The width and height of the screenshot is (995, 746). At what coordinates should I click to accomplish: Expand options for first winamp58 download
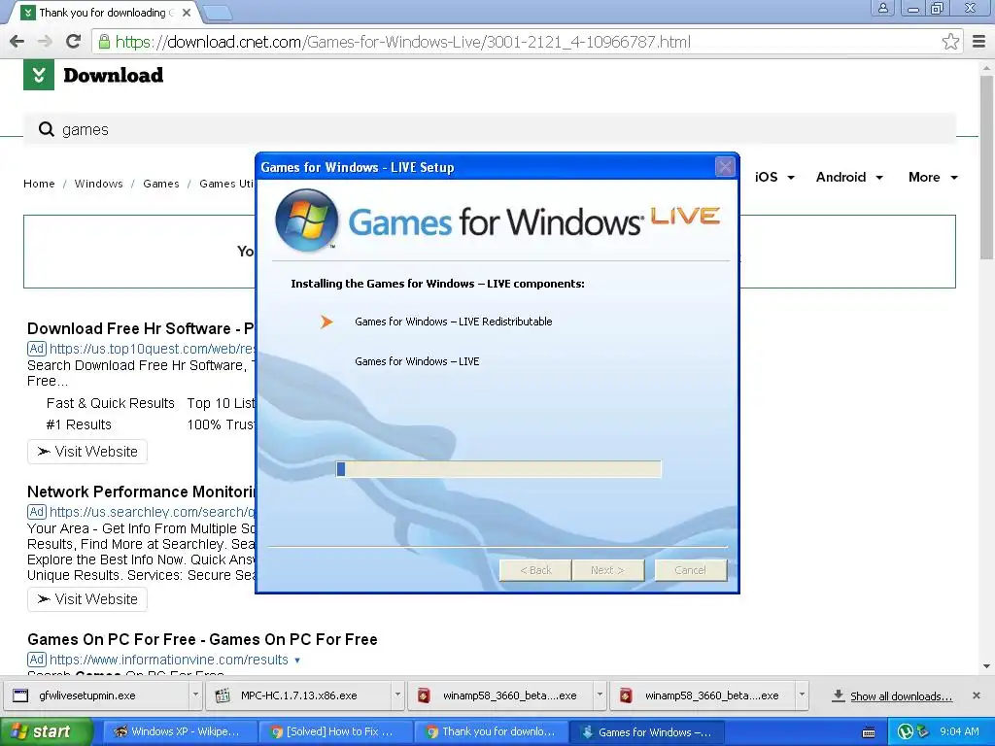pyautogui.click(x=599, y=695)
